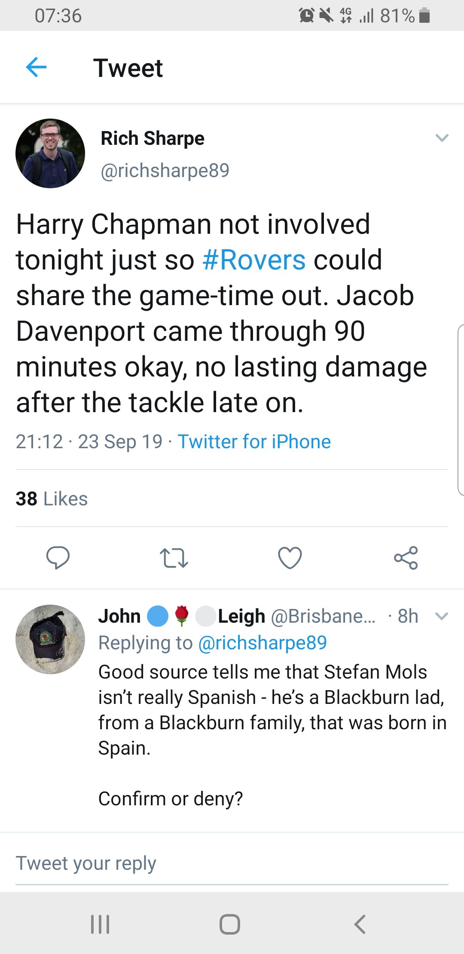
Task: Tap the reply speech bubble icon
Action: (x=58, y=557)
